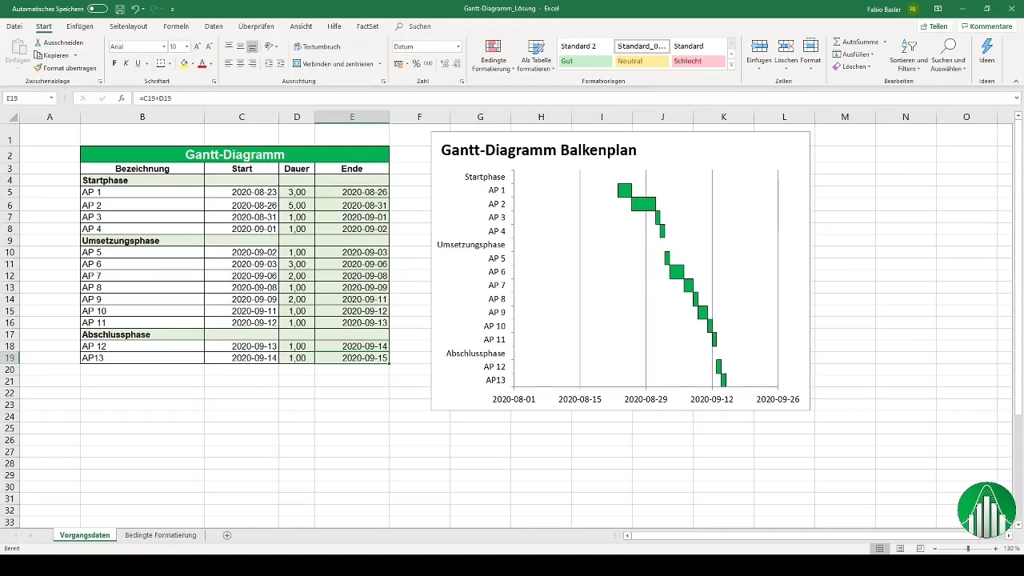Viewport: 1024px width, 576px height.
Task: Open Als Tabelle formatieren menu
Action: tap(537, 55)
